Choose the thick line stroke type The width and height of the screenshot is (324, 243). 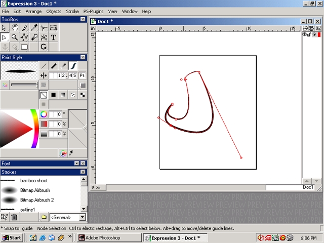coord(54,66)
